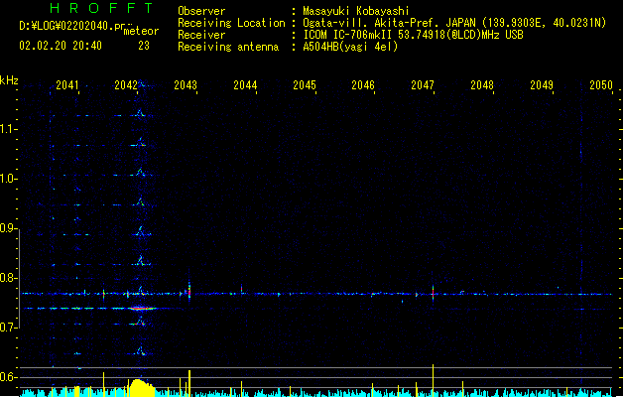
Task: Click the date stamp 02.02.20 20:40
Action: [61, 46]
